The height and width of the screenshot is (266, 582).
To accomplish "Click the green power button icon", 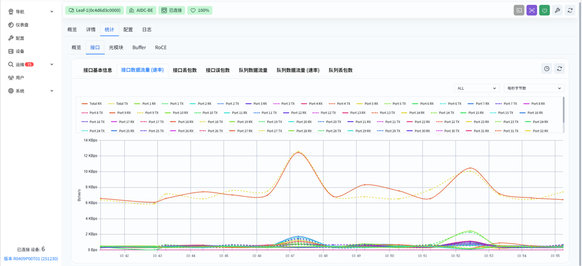I will click(x=545, y=11).
